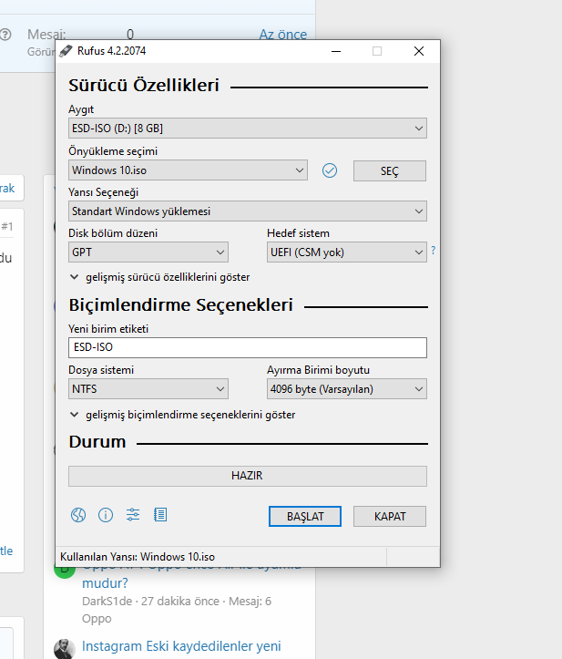The height and width of the screenshot is (659, 562).
Task: Open 'Instagram Eski kaydedilenler yeni' thread link
Action: [181, 646]
